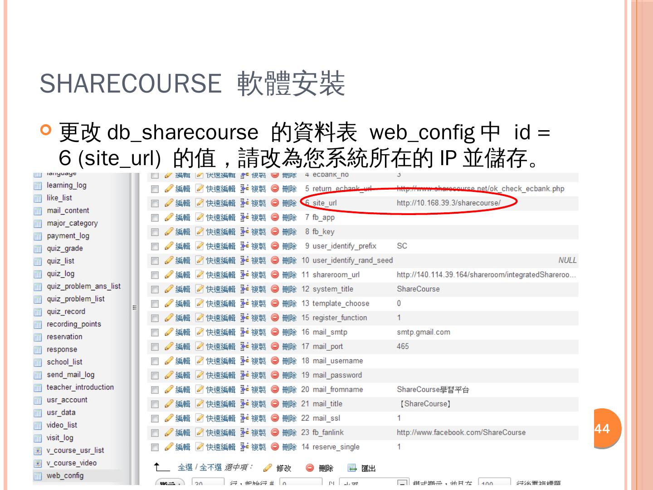Click the view icon beside v_course_video
The width and height of the screenshot is (653, 490).
coord(38,463)
